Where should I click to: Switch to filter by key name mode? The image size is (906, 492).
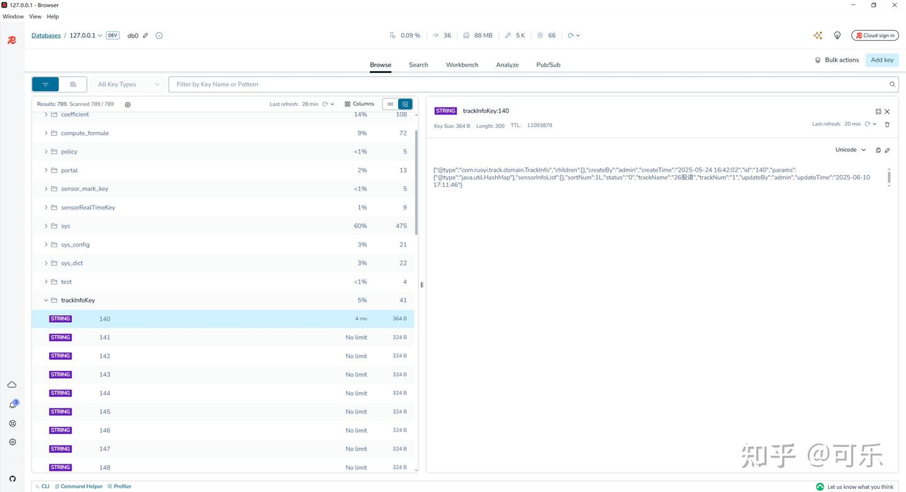(45, 84)
